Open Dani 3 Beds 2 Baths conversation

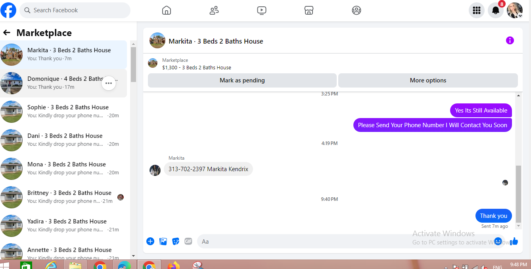[63, 140]
